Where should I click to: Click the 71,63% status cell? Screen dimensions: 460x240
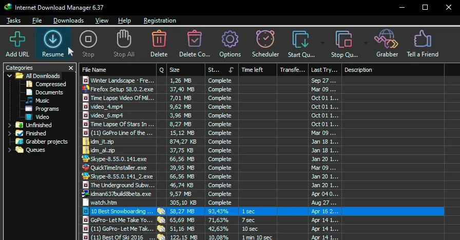[x=221, y=220]
